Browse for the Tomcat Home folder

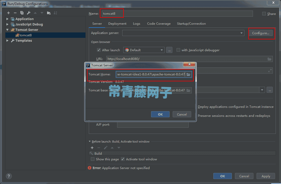point(188,74)
